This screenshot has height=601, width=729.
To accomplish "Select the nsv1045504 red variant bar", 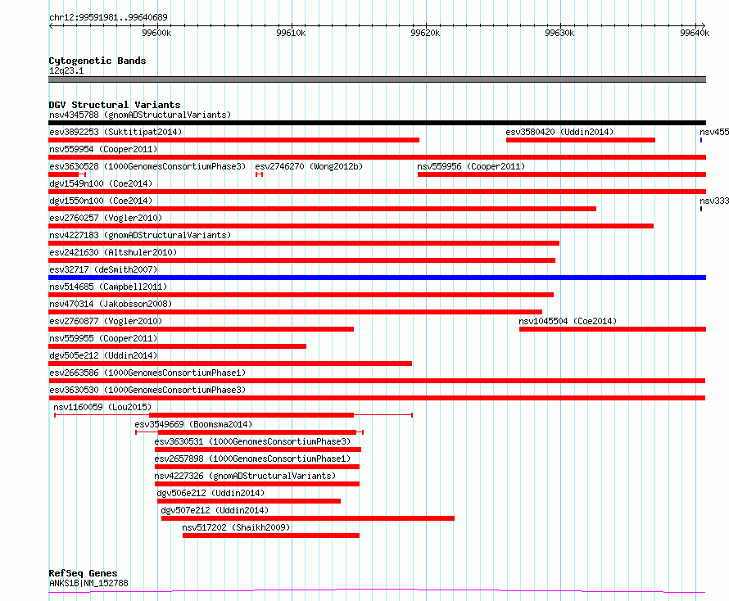I will 613,329.
